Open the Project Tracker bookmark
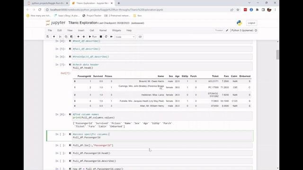Screen dimensions: 303x170 (92, 16)
